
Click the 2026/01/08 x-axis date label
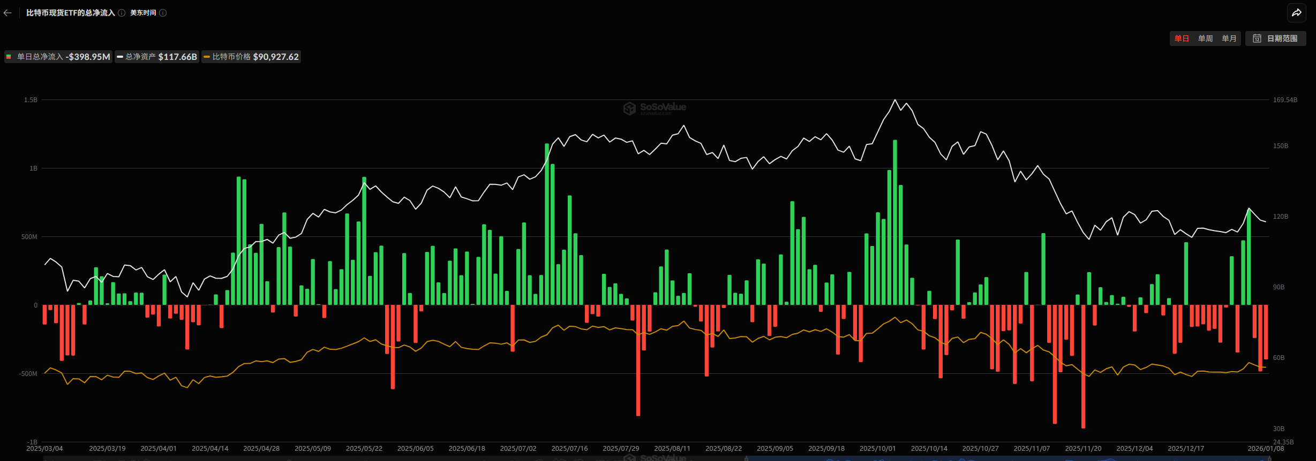pyautogui.click(x=1265, y=449)
